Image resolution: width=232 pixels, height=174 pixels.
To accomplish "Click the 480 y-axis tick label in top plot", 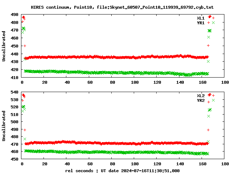I will coord(14,22).
